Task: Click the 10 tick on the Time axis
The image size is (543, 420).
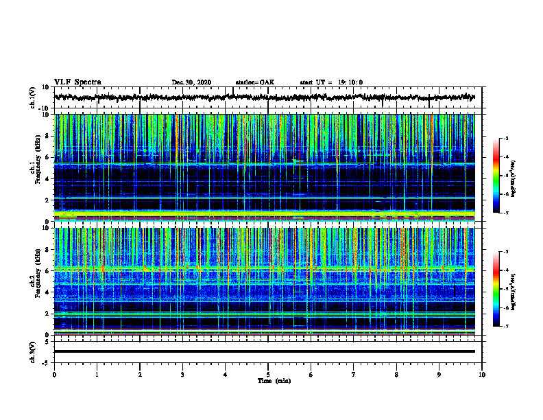Action: tap(482, 375)
